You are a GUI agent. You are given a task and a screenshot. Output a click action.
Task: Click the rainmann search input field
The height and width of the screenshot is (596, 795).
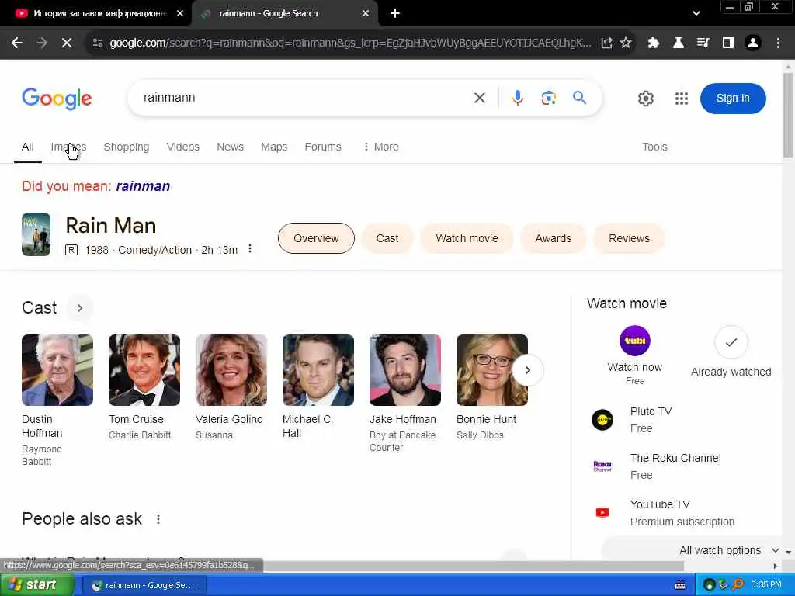(x=304, y=98)
